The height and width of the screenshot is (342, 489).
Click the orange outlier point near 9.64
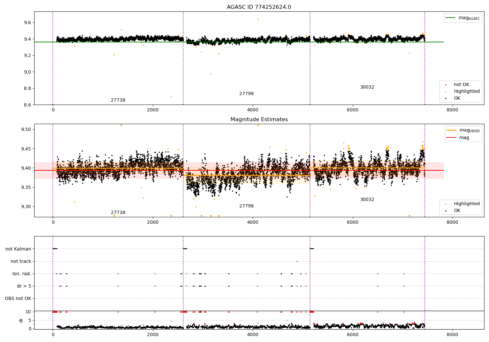coord(258,19)
